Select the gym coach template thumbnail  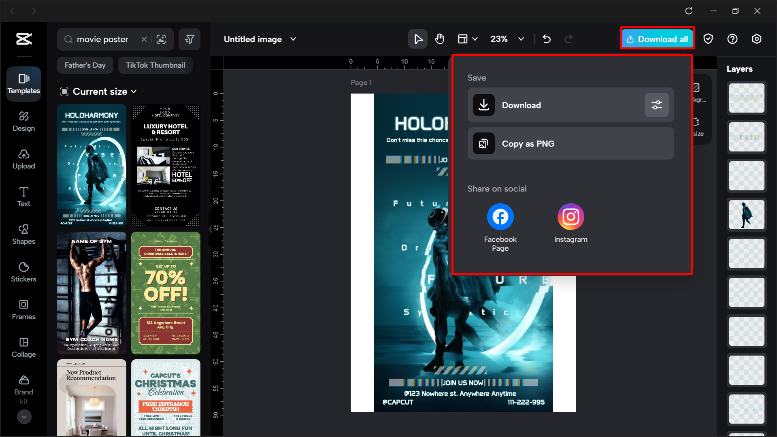(92, 293)
